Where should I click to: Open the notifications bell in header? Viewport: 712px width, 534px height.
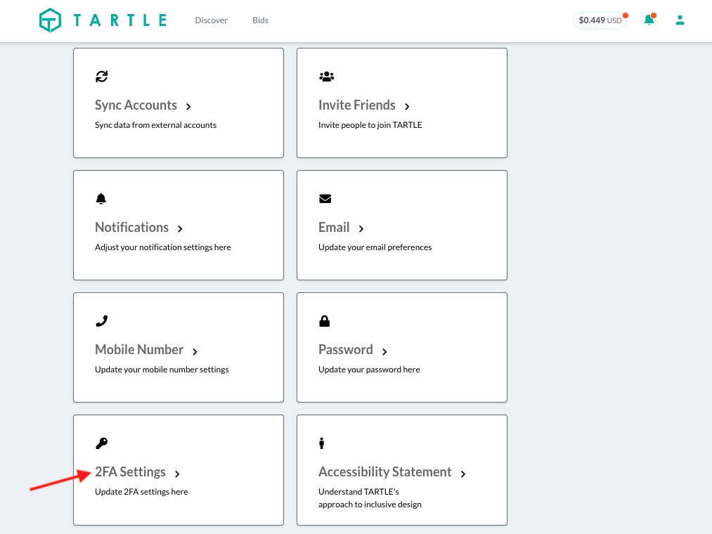point(649,20)
